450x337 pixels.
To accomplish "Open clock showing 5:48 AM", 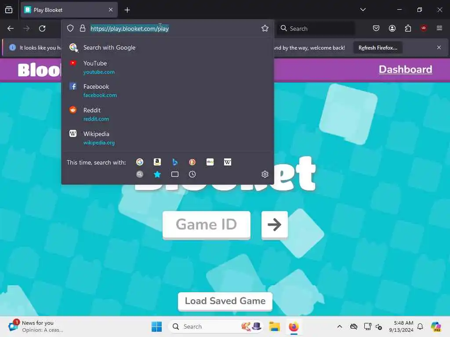I will 401,326.
